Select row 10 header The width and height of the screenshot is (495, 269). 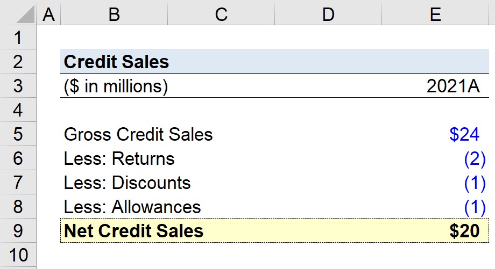click(18, 255)
